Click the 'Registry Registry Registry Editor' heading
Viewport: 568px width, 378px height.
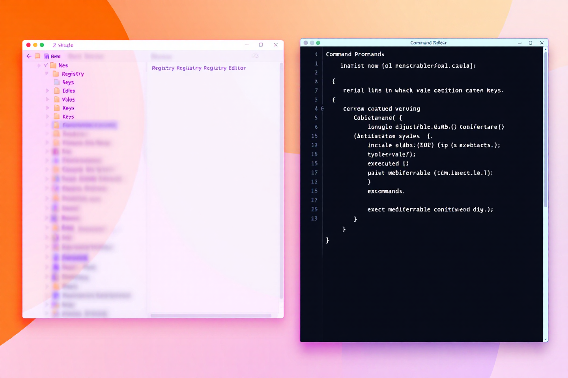(x=199, y=68)
